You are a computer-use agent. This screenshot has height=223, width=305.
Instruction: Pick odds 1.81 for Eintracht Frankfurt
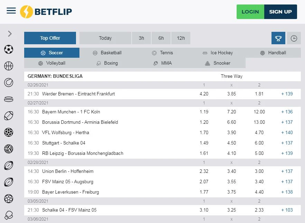(x=259, y=94)
